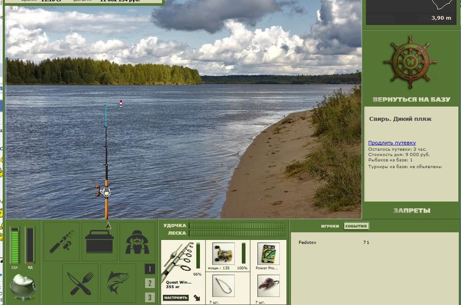The width and height of the screenshot is (461, 305).
Task: Open the fish cage catch icon
Action: tap(118, 283)
